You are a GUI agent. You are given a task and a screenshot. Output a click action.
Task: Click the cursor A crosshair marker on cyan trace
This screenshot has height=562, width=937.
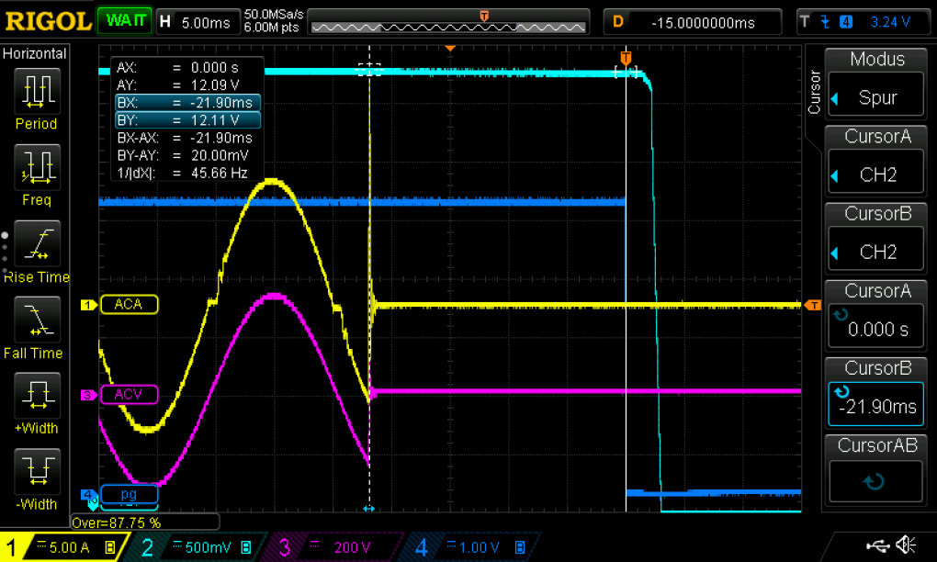coord(626,73)
